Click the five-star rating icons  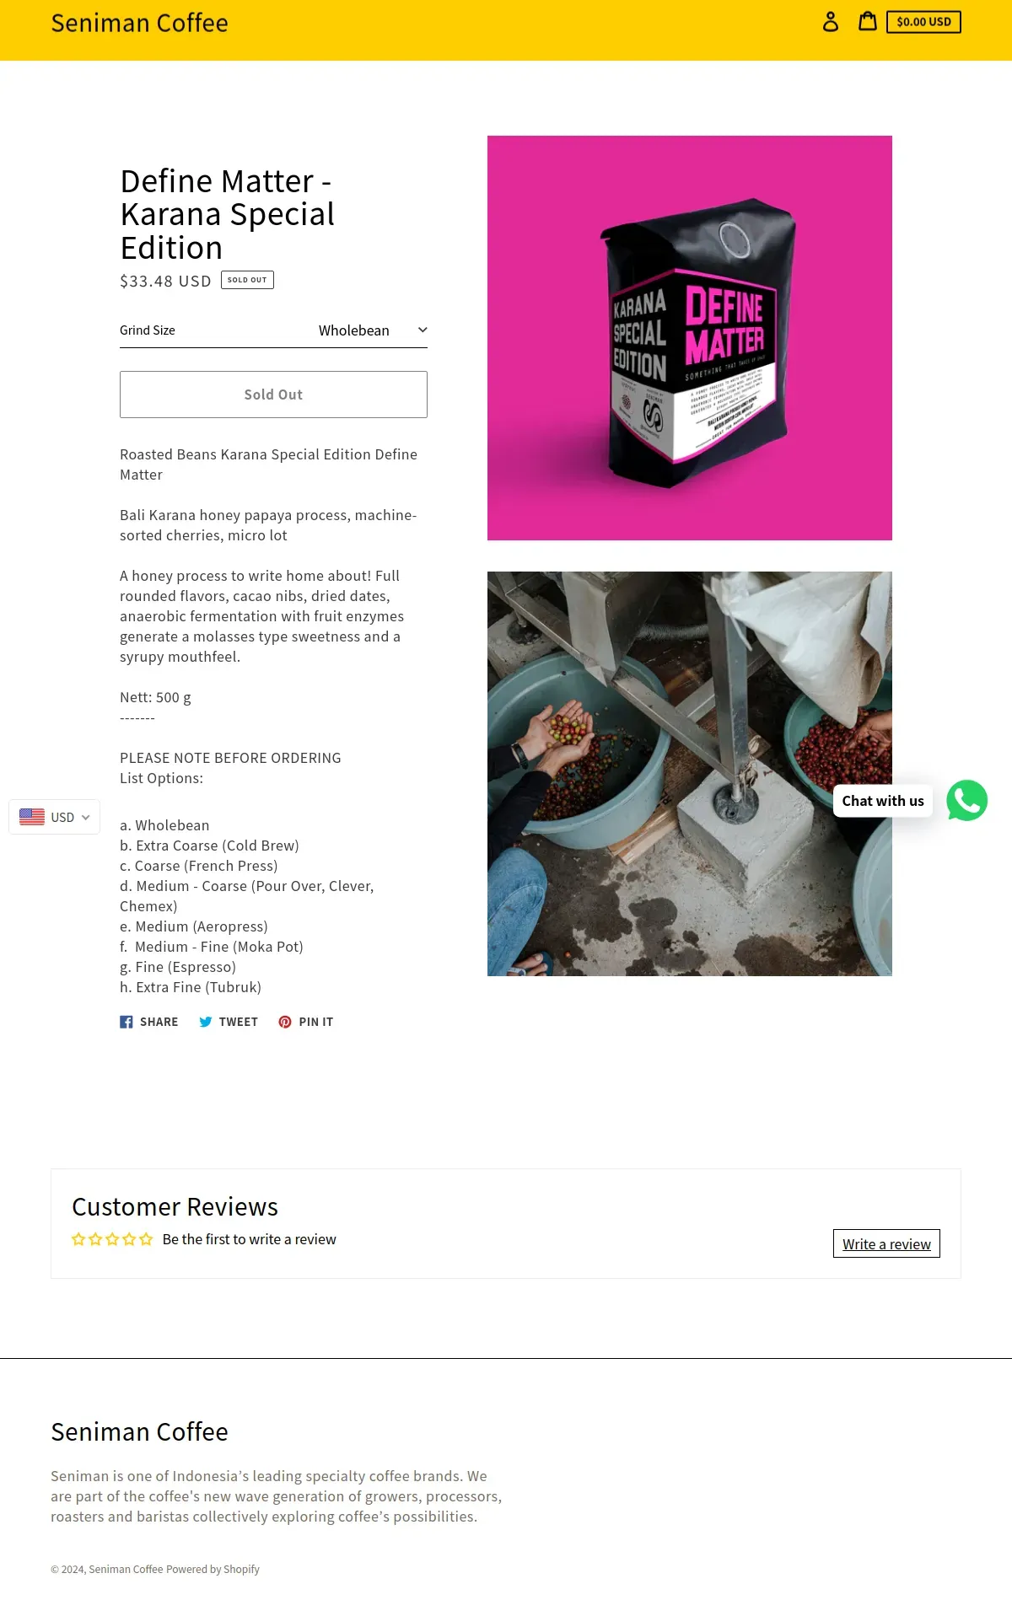[x=112, y=1239]
